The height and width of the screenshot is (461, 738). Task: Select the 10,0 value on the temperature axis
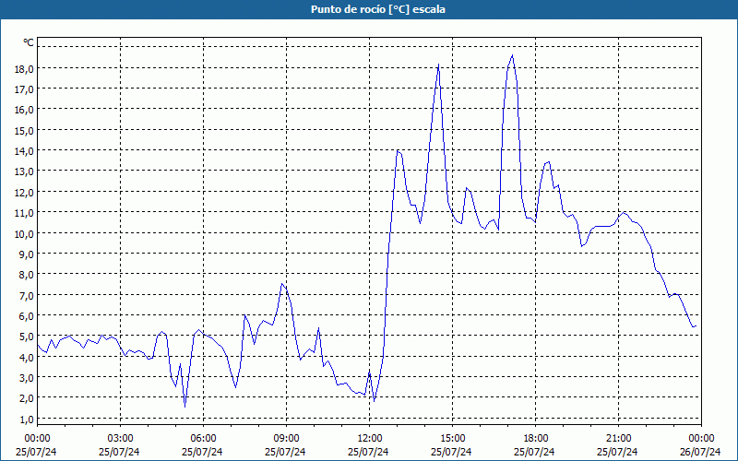[x=25, y=233]
